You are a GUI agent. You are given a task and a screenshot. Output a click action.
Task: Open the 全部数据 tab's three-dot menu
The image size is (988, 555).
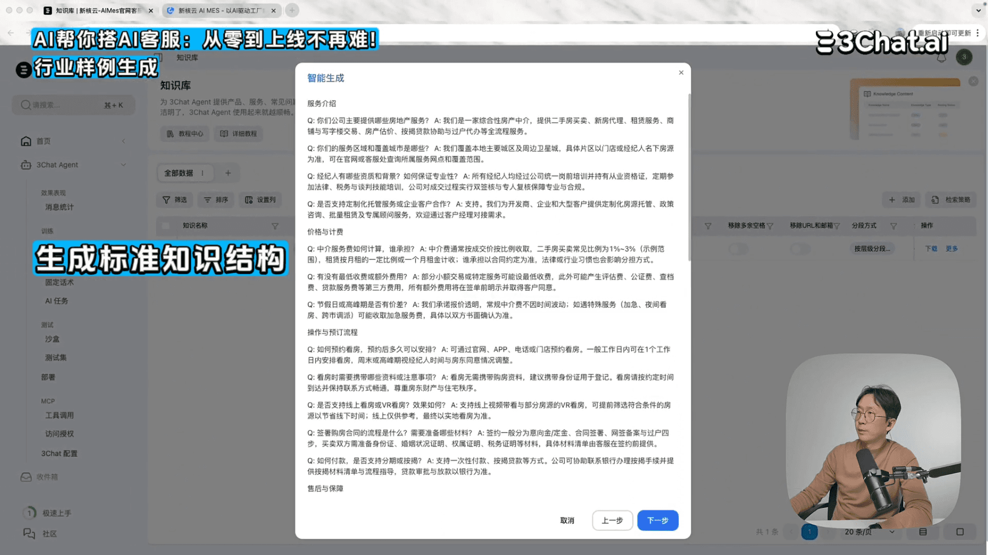coord(203,173)
